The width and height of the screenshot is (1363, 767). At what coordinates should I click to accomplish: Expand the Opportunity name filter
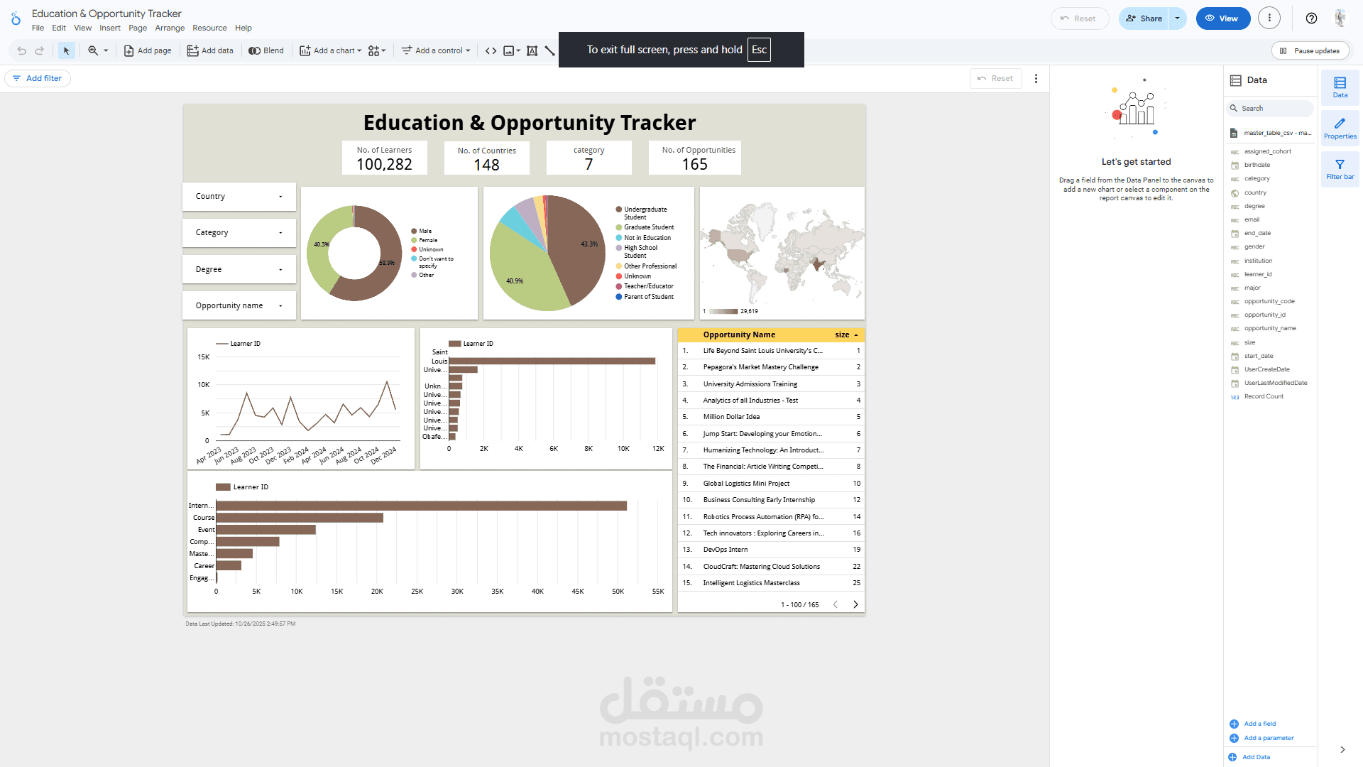pyautogui.click(x=239, y=305)
